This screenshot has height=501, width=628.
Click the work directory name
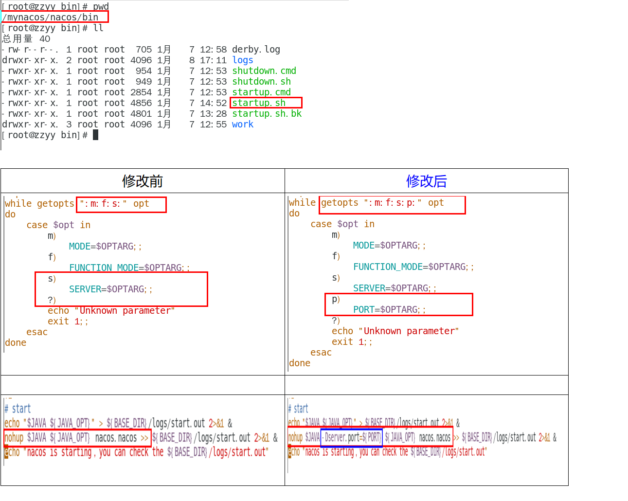pos(242,125)
